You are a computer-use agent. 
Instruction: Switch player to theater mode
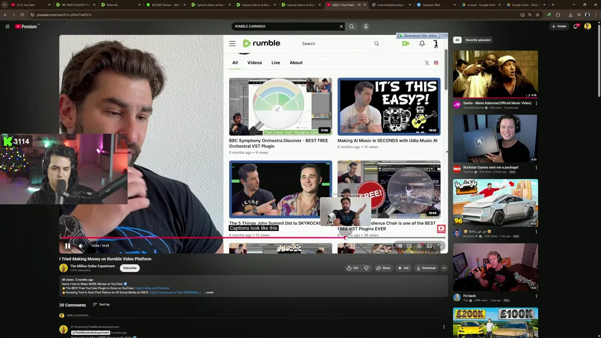tap(429, 246)
